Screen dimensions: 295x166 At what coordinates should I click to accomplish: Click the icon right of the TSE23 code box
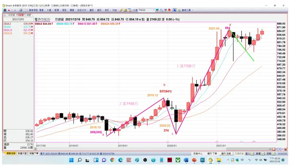157,10
